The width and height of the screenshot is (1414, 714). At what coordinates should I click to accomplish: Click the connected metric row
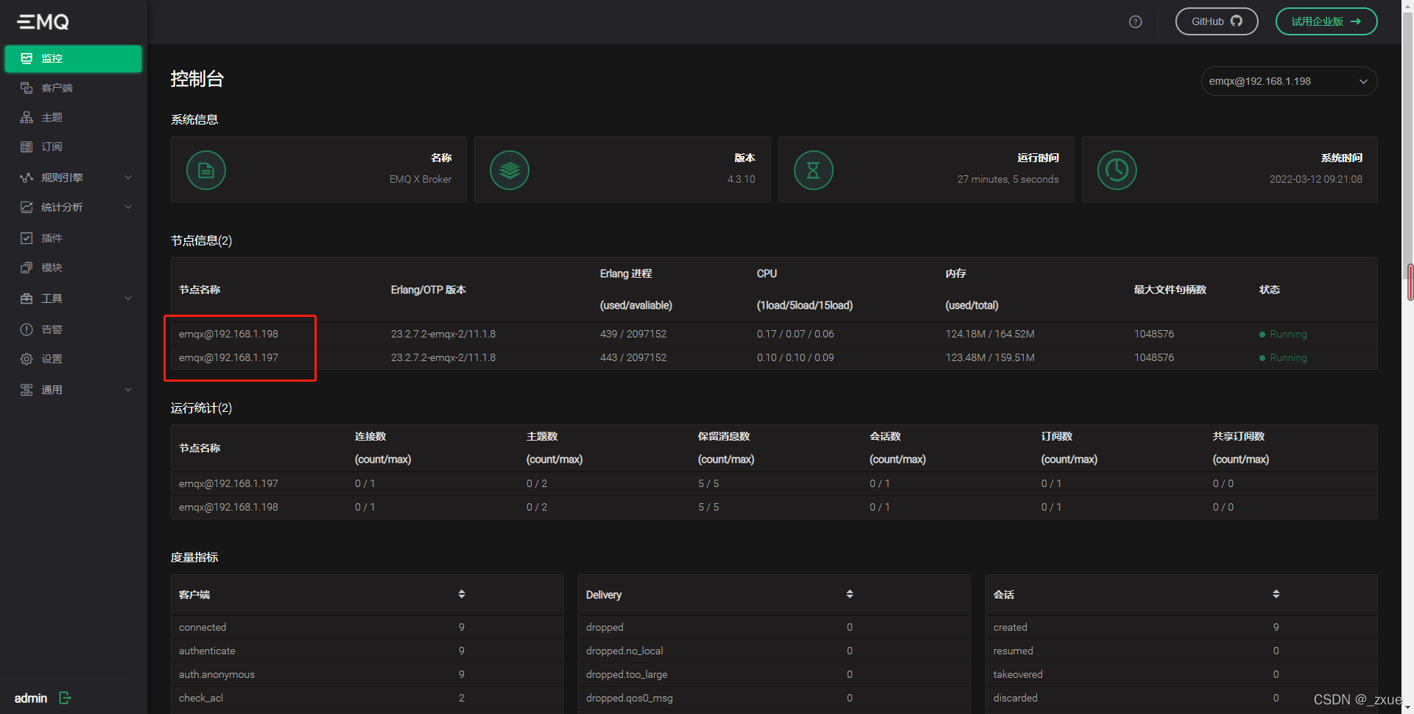click(367, 627)
